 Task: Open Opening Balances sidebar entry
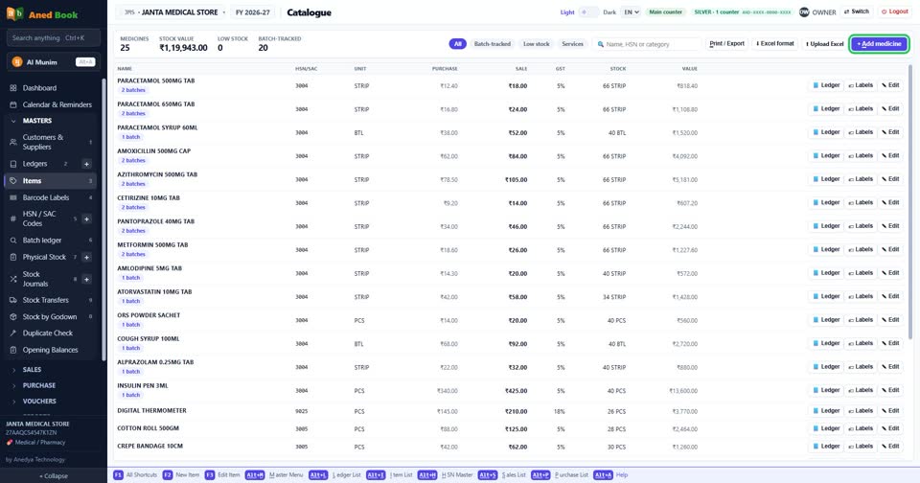(x=52, y=350)
